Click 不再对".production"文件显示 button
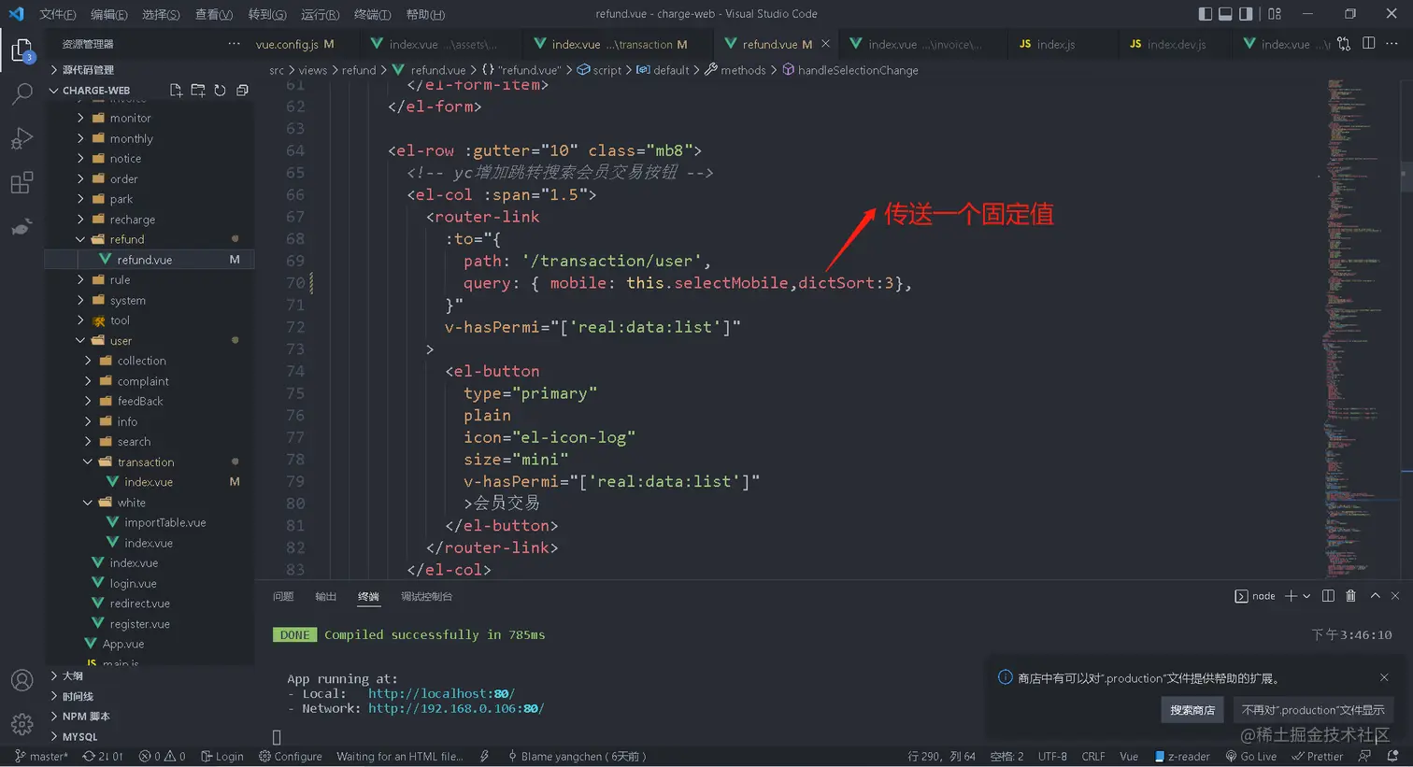 [1313, 710]
